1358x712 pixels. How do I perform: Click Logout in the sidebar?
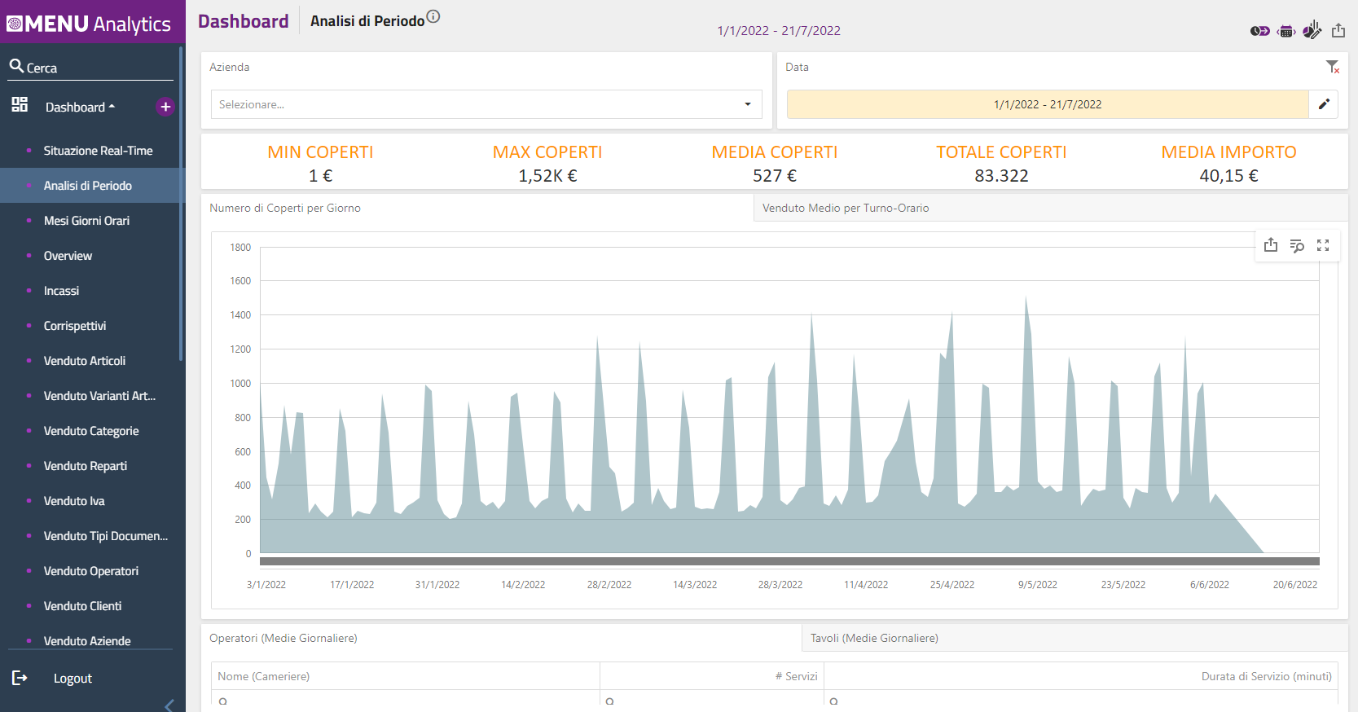73,679
